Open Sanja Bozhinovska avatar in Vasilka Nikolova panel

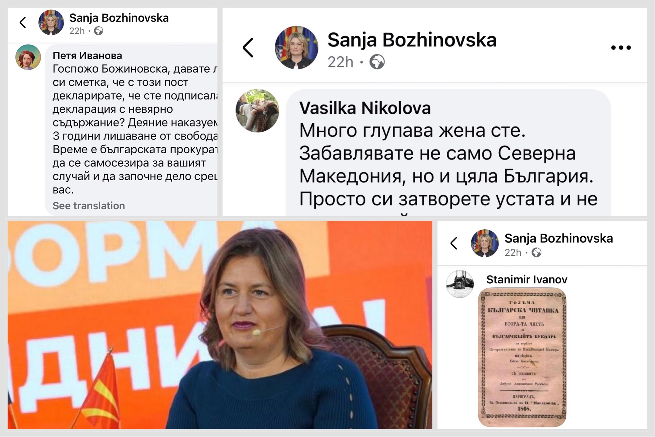[296, 47]
